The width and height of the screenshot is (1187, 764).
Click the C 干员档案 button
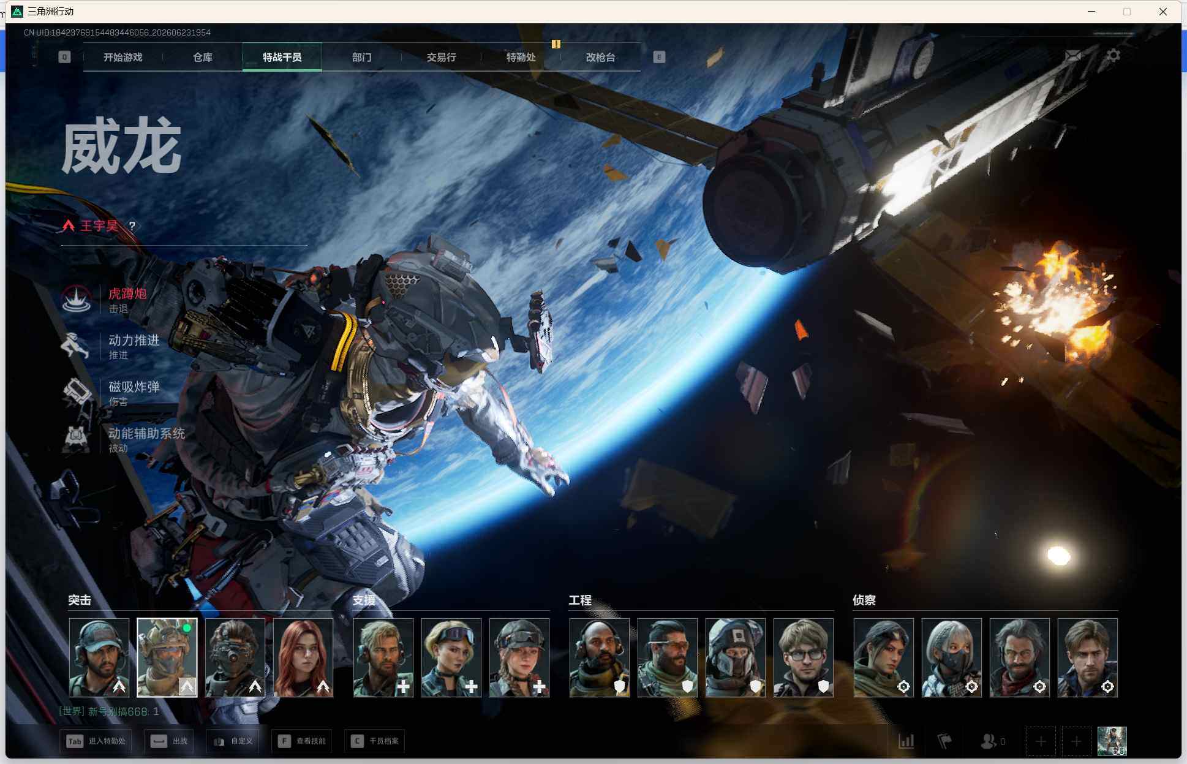pos(375,741)
